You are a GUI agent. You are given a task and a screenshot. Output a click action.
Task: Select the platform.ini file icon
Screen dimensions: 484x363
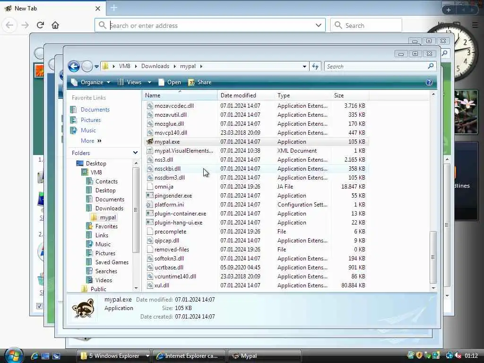(150, 205)
